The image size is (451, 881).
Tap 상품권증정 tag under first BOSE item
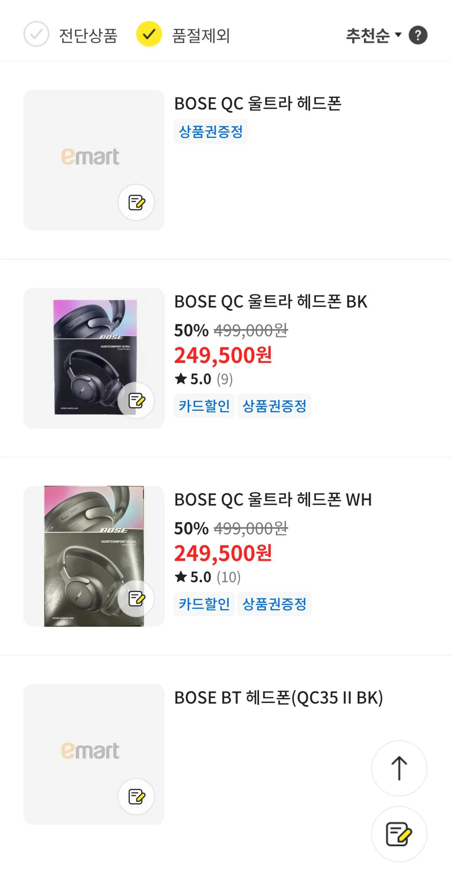[x=211, y=132]
